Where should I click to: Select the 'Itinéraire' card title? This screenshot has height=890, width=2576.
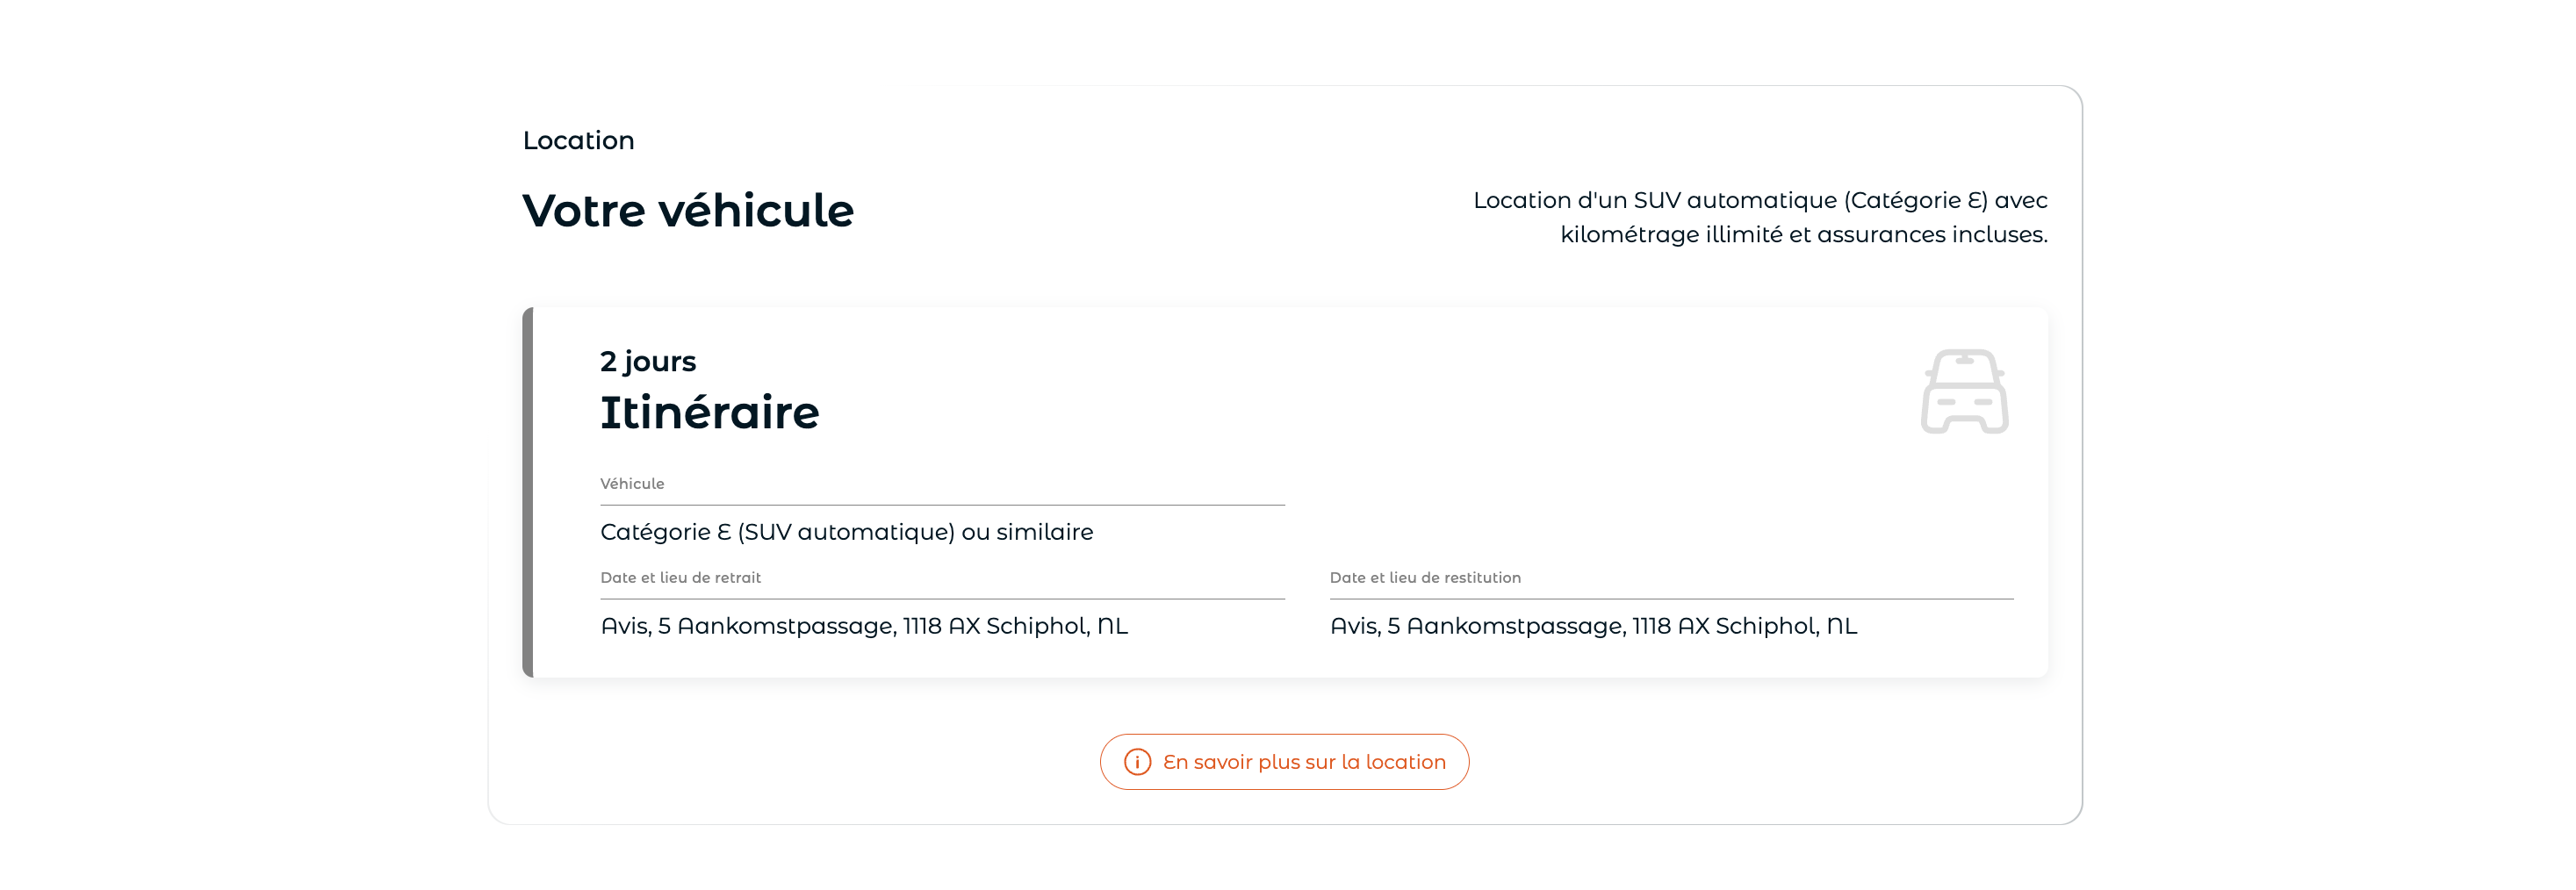tap(709, 412)
